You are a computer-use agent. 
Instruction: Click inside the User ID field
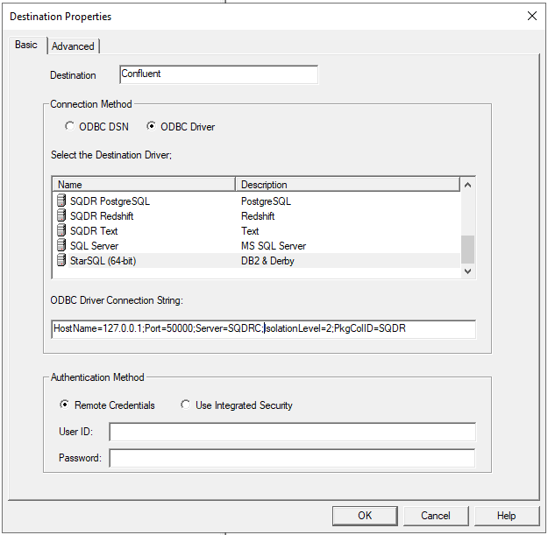click(292, 433)
